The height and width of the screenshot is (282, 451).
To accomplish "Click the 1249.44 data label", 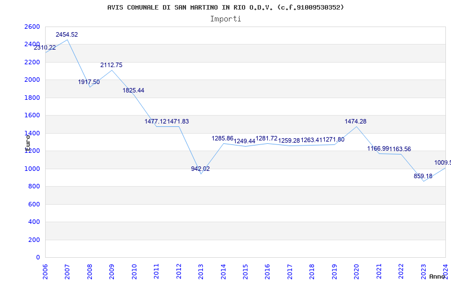I will pos(245,142).
